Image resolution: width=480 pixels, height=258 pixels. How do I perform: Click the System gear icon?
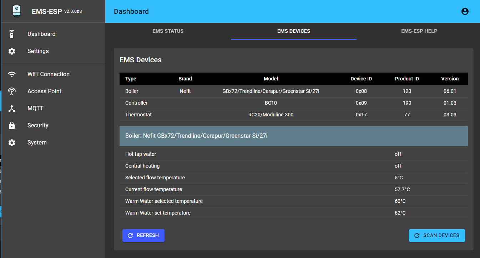(x=12, y=143)
